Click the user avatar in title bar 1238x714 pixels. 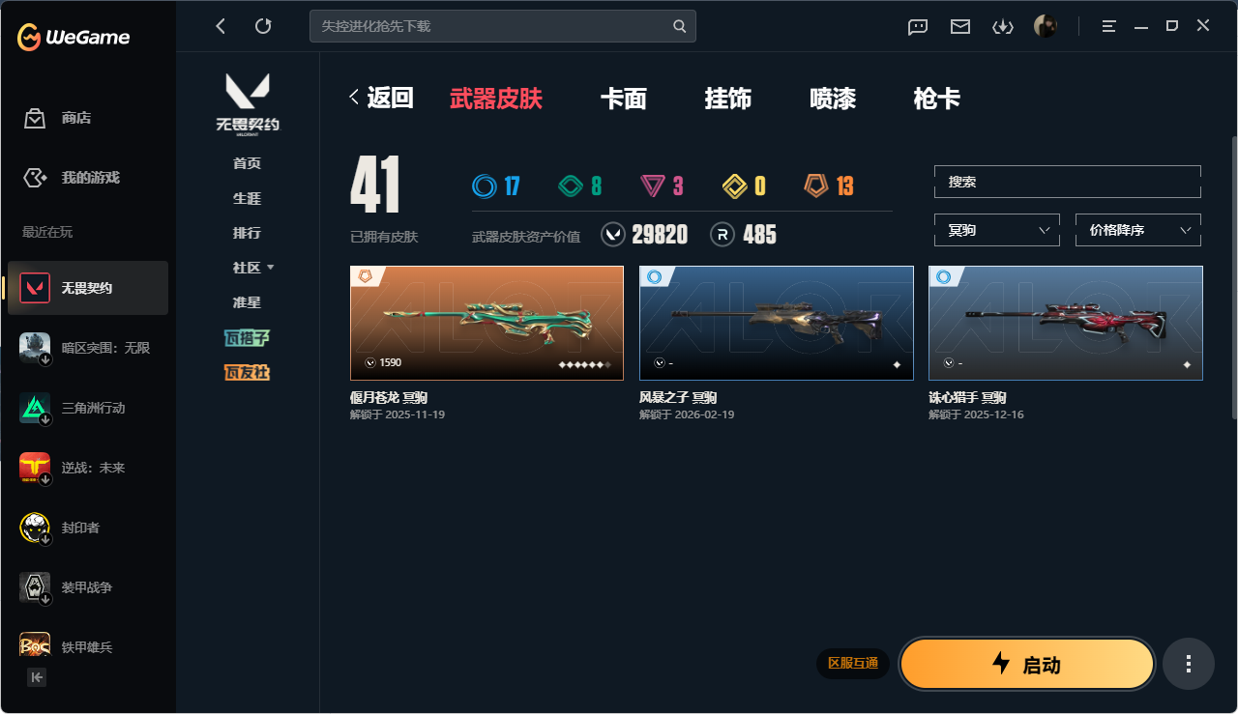click(1046, 26)
